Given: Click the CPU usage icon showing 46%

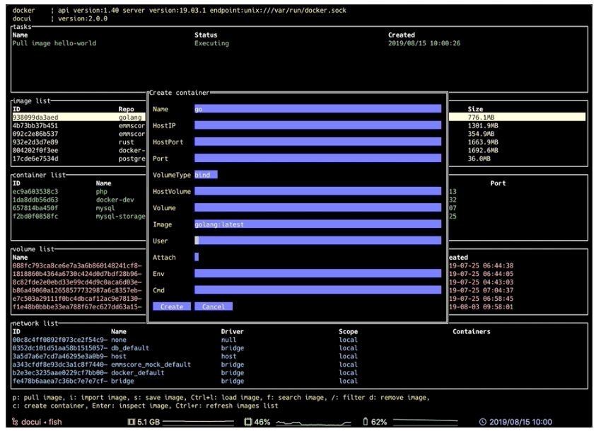Looking at the screenshot, I should pyautogui.click(x=248, y=423).
